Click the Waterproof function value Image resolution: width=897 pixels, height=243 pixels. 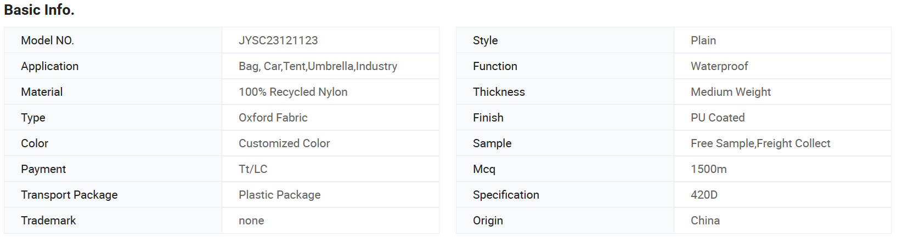point(719,66)
